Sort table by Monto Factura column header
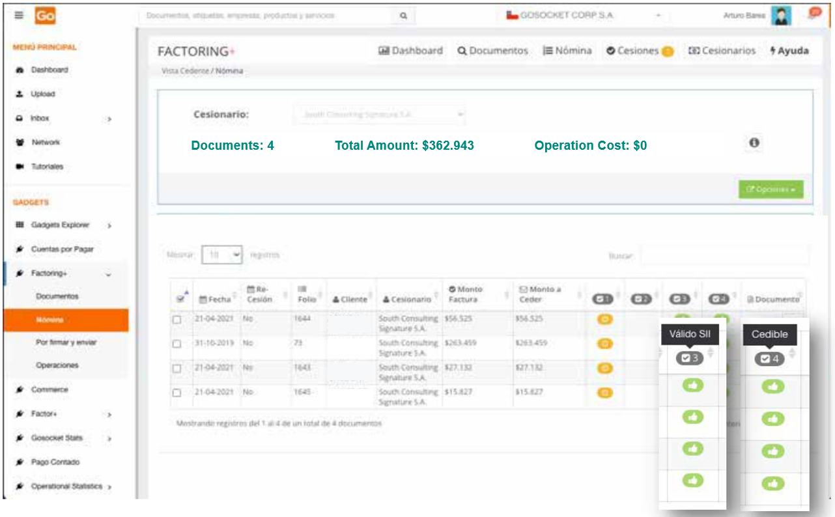Viewport: 835px width, 517px height. [466, 294]
